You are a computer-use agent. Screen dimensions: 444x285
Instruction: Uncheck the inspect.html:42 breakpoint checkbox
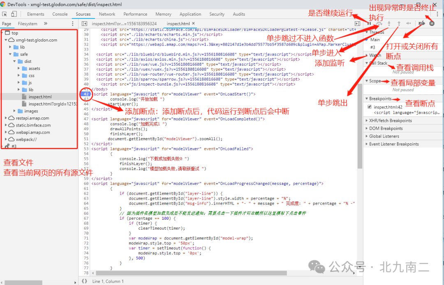coord(369,107)
